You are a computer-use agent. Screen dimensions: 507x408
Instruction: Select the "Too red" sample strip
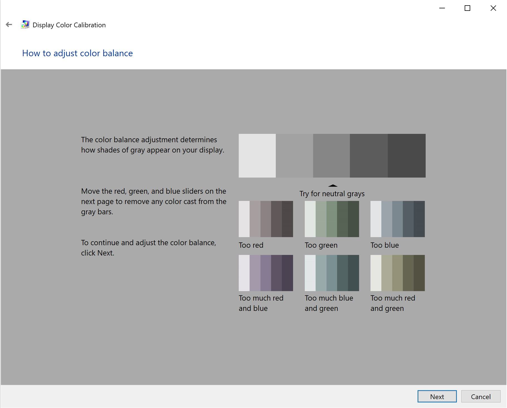(266, 219)
